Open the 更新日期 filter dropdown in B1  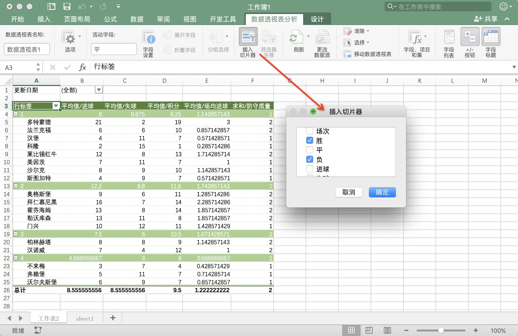click(x=99, y=90)
